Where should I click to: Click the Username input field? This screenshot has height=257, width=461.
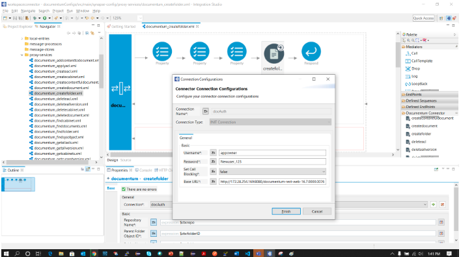[x=272, y=153]
